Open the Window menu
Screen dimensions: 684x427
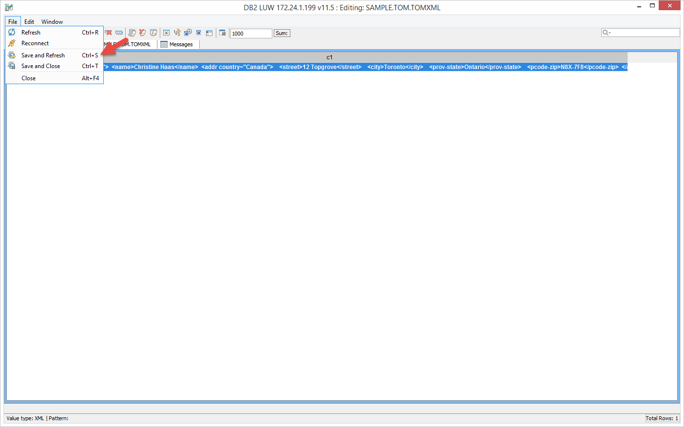point(52,22)
